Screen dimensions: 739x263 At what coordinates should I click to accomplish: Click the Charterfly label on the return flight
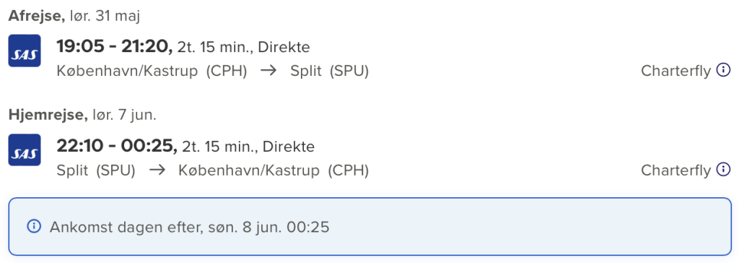coord(675,171)
